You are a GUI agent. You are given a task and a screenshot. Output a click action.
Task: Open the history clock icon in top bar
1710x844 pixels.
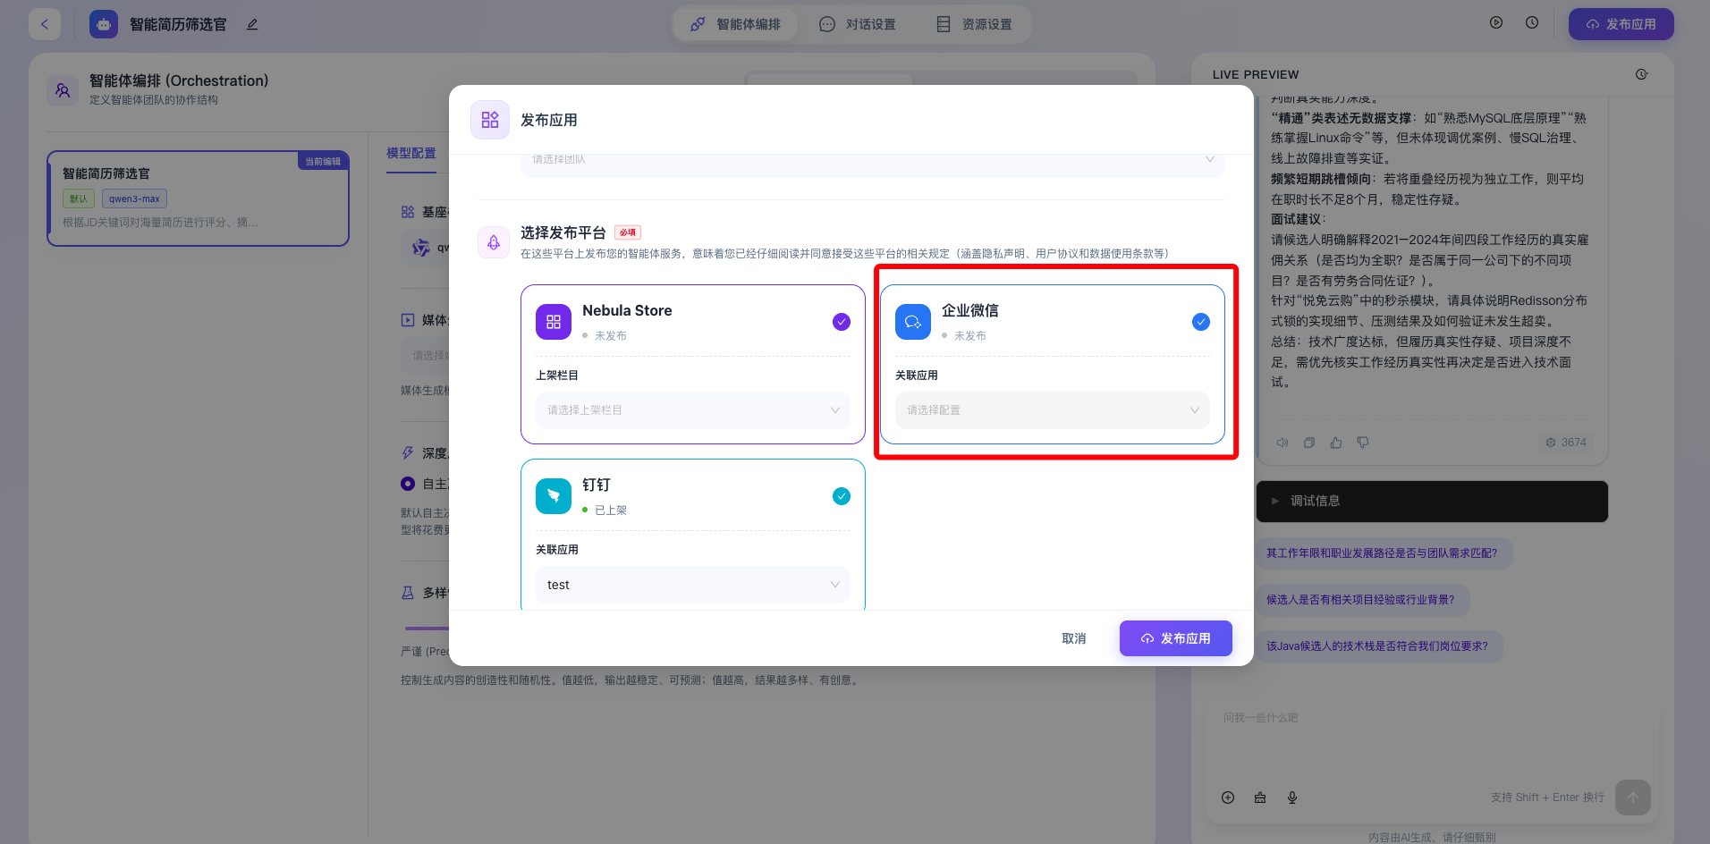coord(1532,23)
